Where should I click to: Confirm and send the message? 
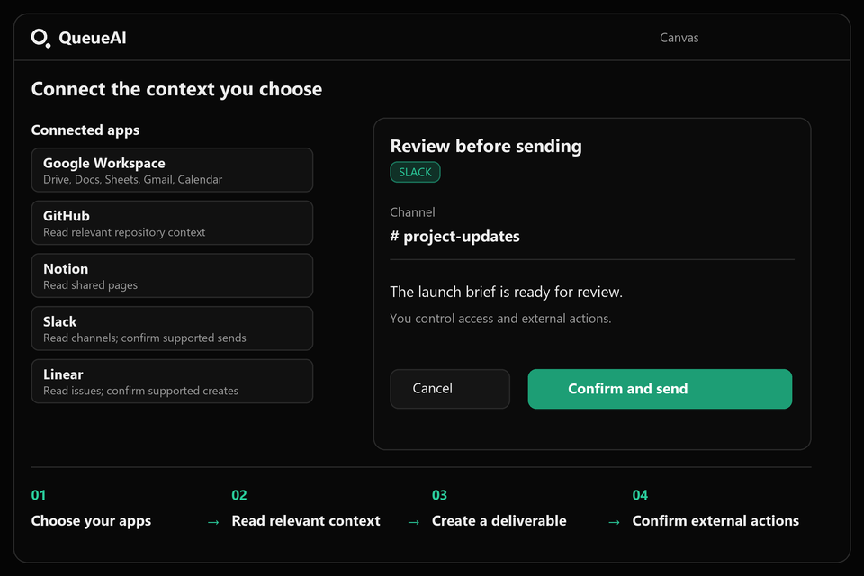pos(660,389)
